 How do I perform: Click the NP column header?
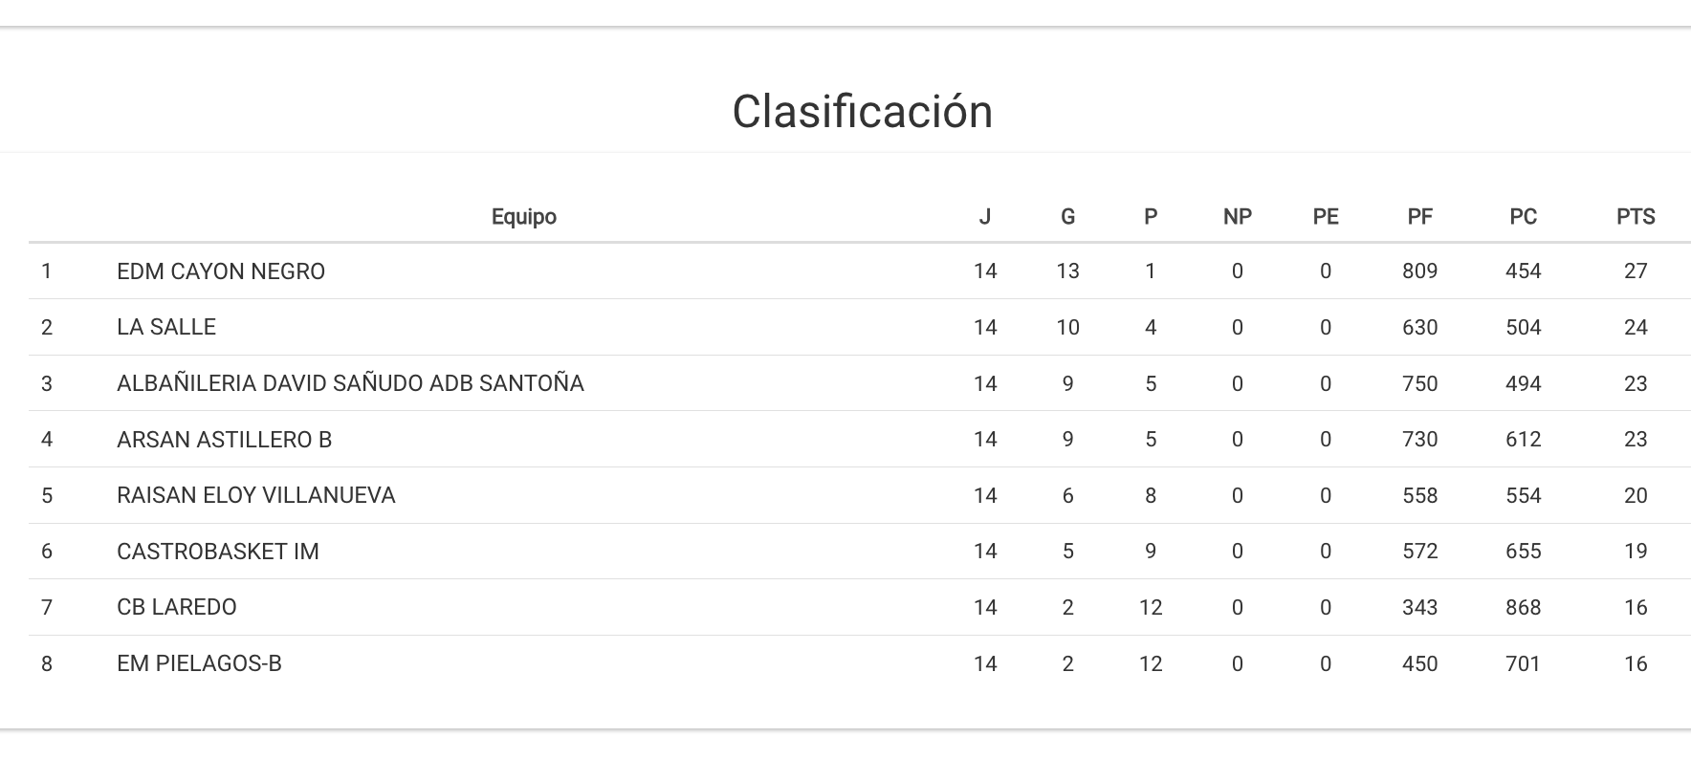pyautogui.click(x=1237, y=217)
